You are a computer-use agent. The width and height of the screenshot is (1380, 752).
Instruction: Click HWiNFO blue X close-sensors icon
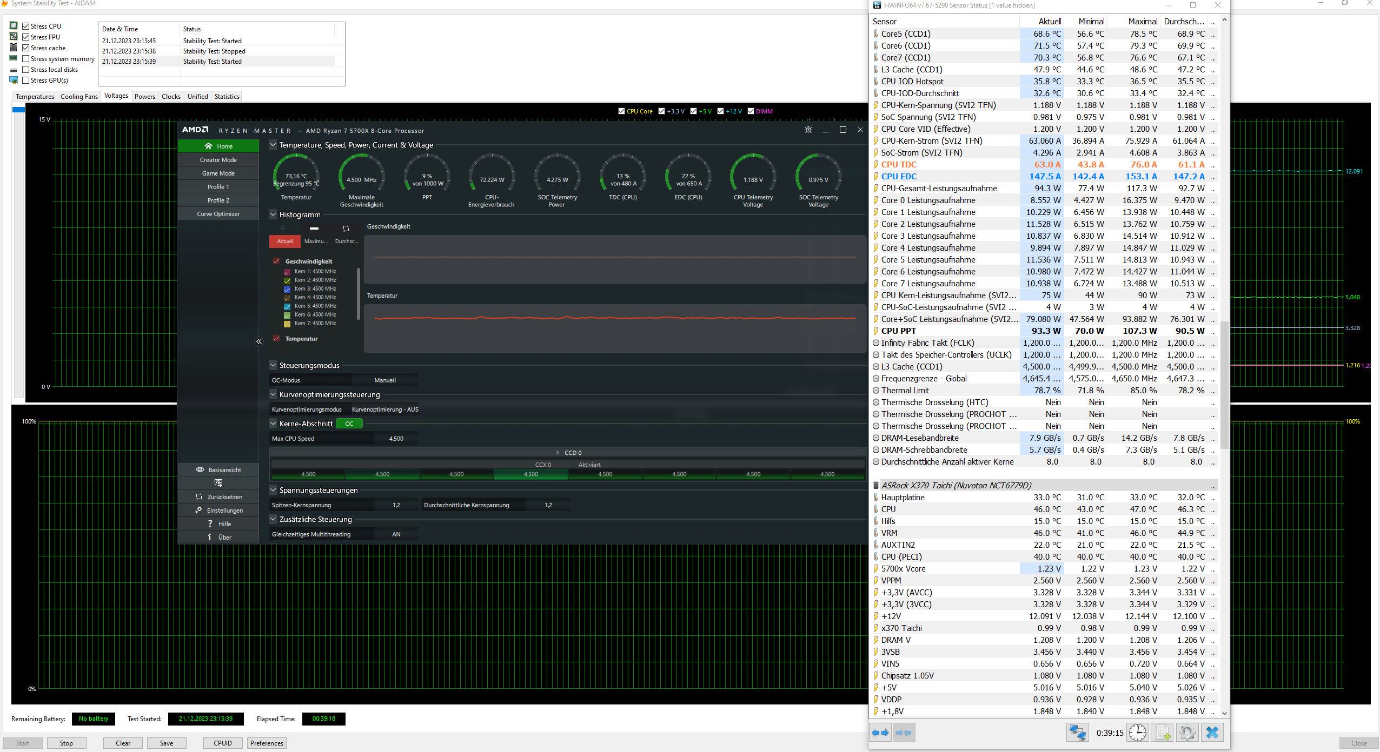1212,733
